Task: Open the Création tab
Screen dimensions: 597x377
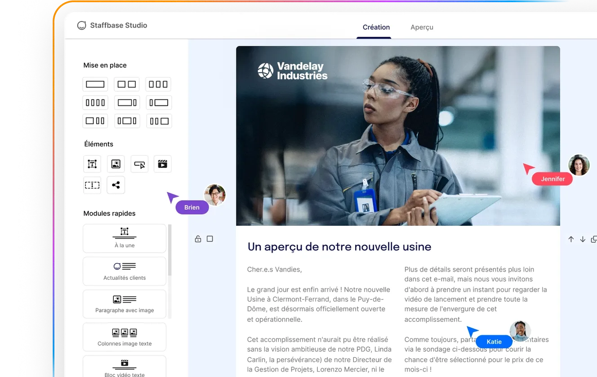Action: pos(375,27)
